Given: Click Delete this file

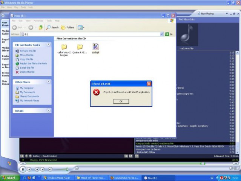Looking at the screenshot, I should (27, 72).
